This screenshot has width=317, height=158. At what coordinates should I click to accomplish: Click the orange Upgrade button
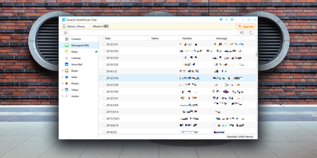(x=245, y=26)
